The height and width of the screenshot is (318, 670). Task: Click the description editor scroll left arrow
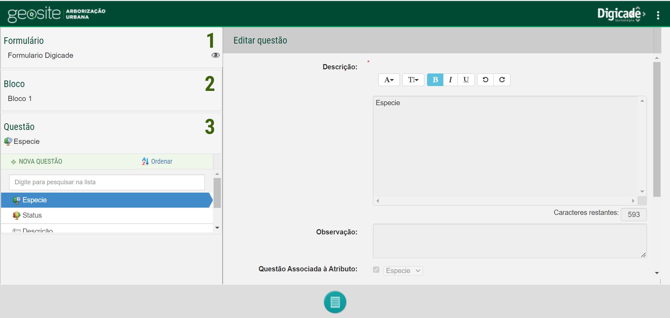[x=378, y=201]
